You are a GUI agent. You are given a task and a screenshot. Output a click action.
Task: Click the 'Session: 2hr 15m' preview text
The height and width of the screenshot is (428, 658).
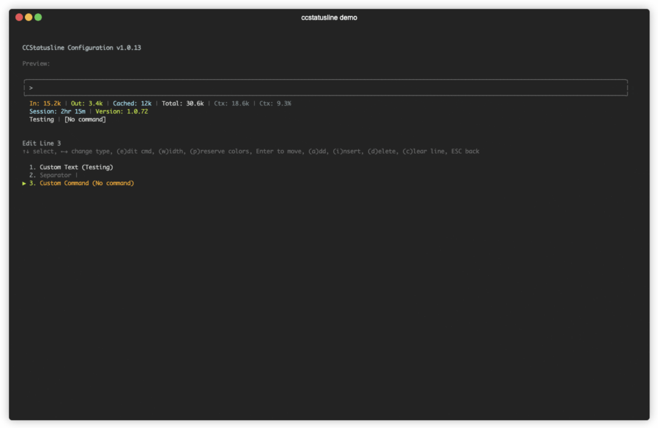tap(57, 111)
